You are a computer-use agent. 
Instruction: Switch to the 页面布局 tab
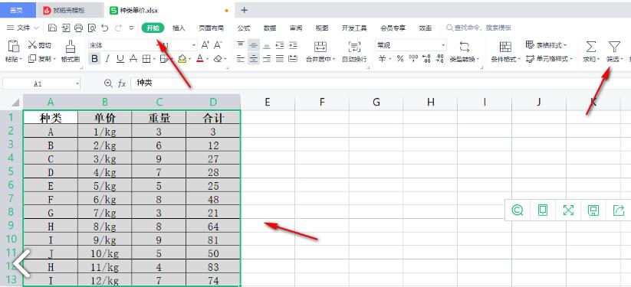211,28
